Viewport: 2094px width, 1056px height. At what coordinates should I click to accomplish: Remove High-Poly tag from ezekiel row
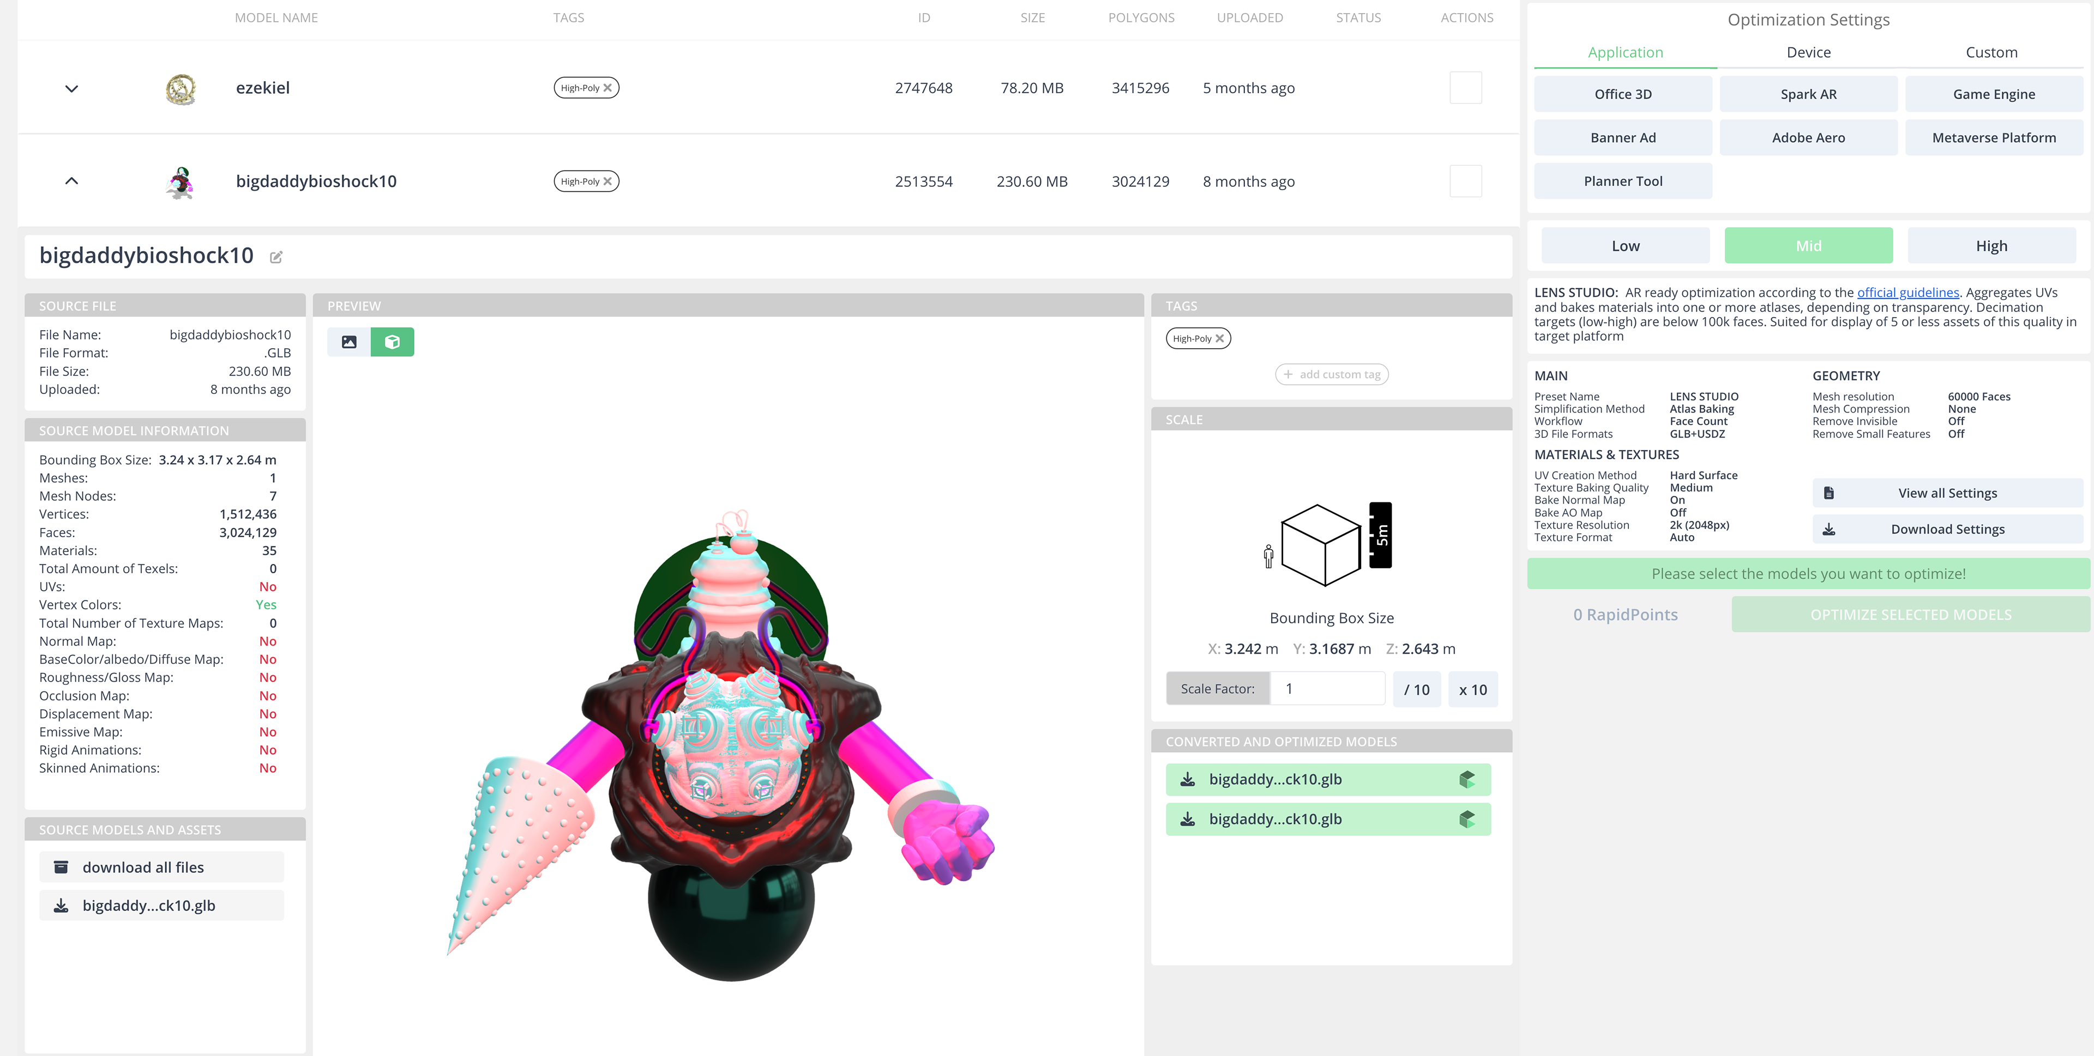click(x=607, y=88)
